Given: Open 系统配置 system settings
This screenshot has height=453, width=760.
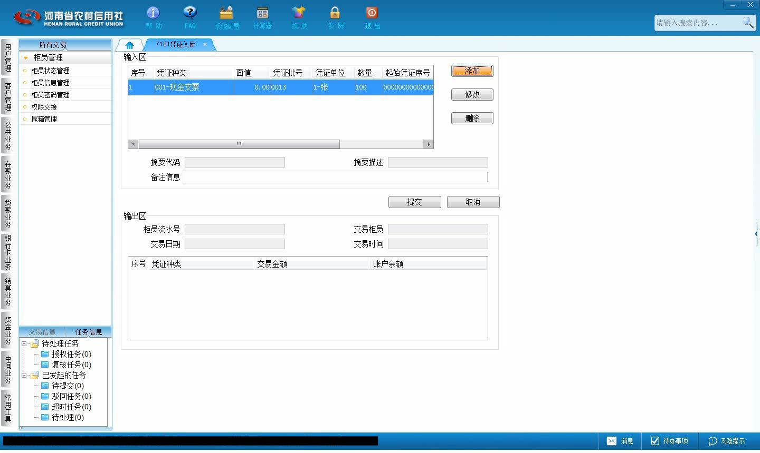Looking at the screenshot, I should (x=227, y=17).
